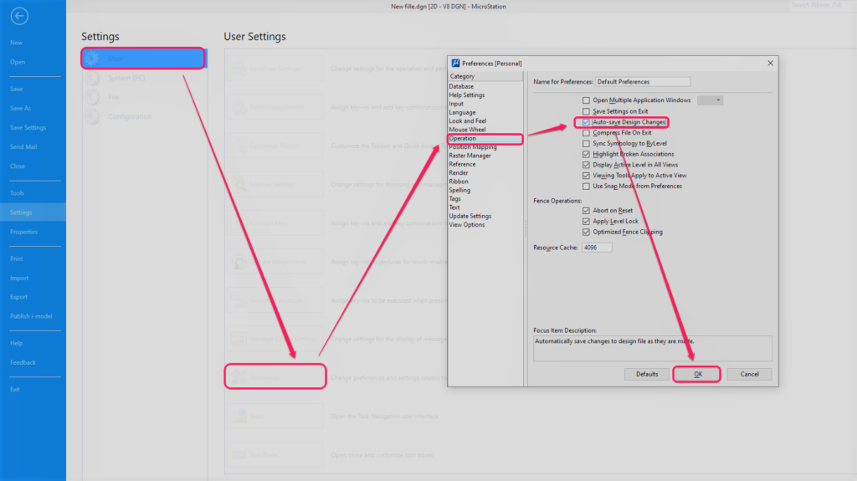Toggle Save Settings on Exit checkbox

(586, 111)
